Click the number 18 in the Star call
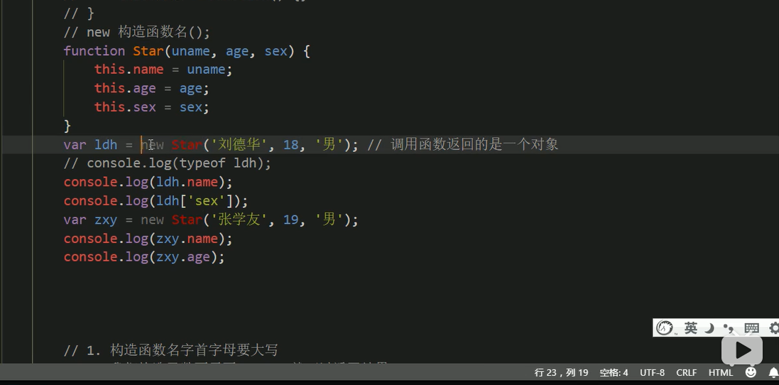This screenshot has width=779, height=385. click(x=290, y=145)
